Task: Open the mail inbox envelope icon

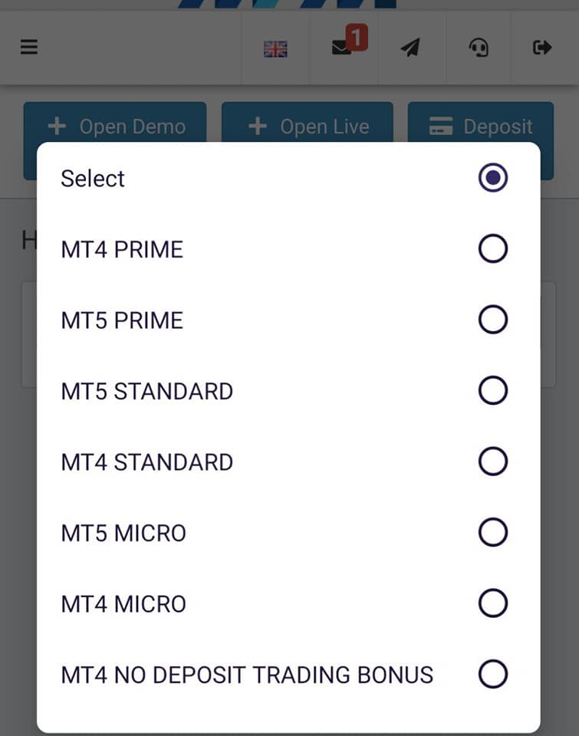Action: [341, 48]
